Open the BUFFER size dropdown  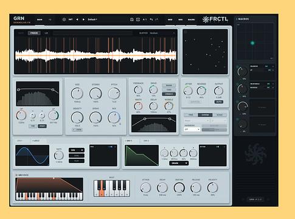pos(162,33)
